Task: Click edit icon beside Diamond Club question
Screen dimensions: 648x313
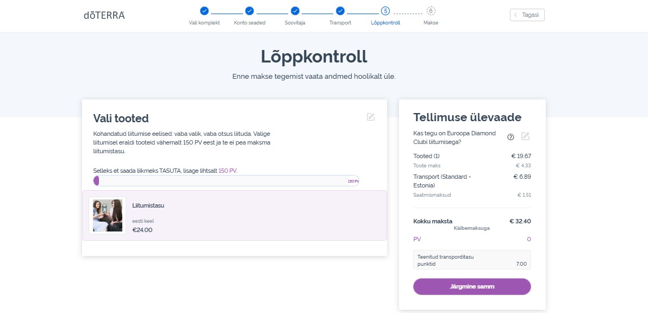Action: 525,136
